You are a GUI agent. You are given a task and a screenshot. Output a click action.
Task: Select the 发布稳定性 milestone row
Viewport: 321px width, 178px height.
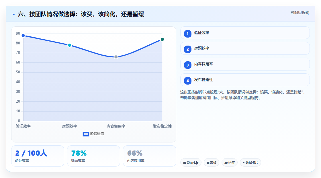coord(245,80)
